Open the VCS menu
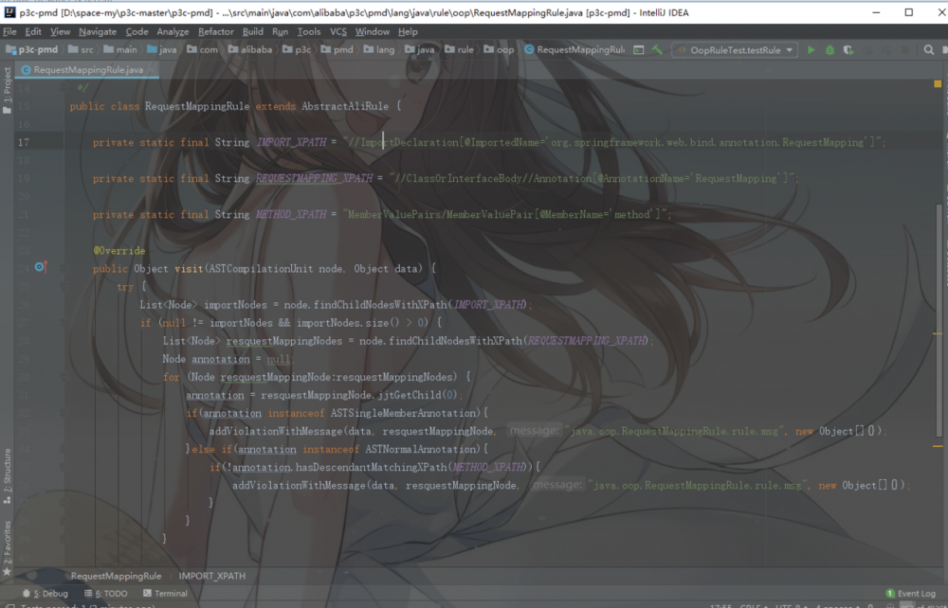The height and width of the screenshot is (608, 948). pyautogui.click(x=338, y=31)
